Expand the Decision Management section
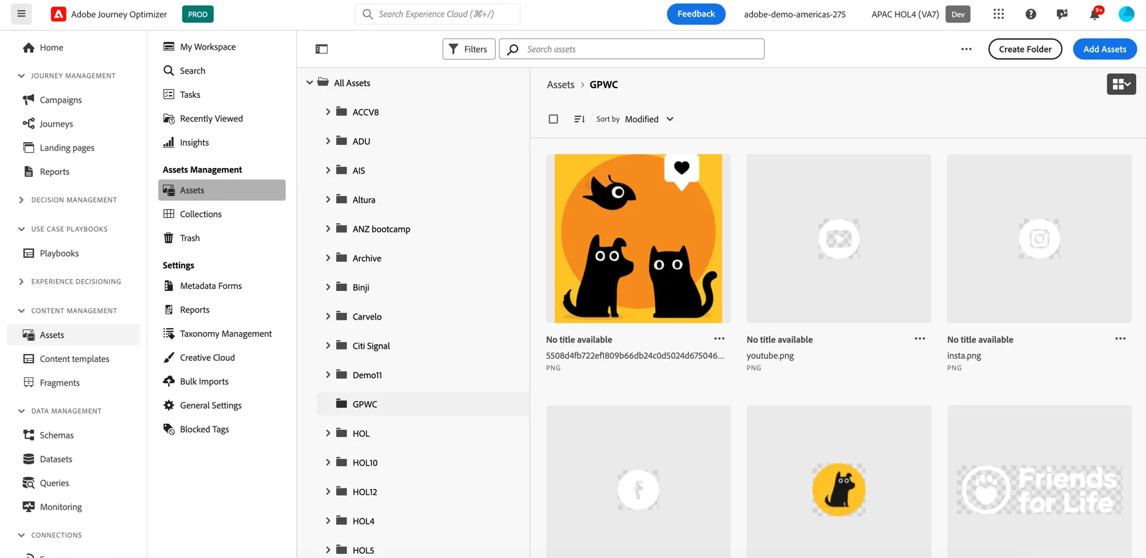1146x558 pixels. pos(21,200)
